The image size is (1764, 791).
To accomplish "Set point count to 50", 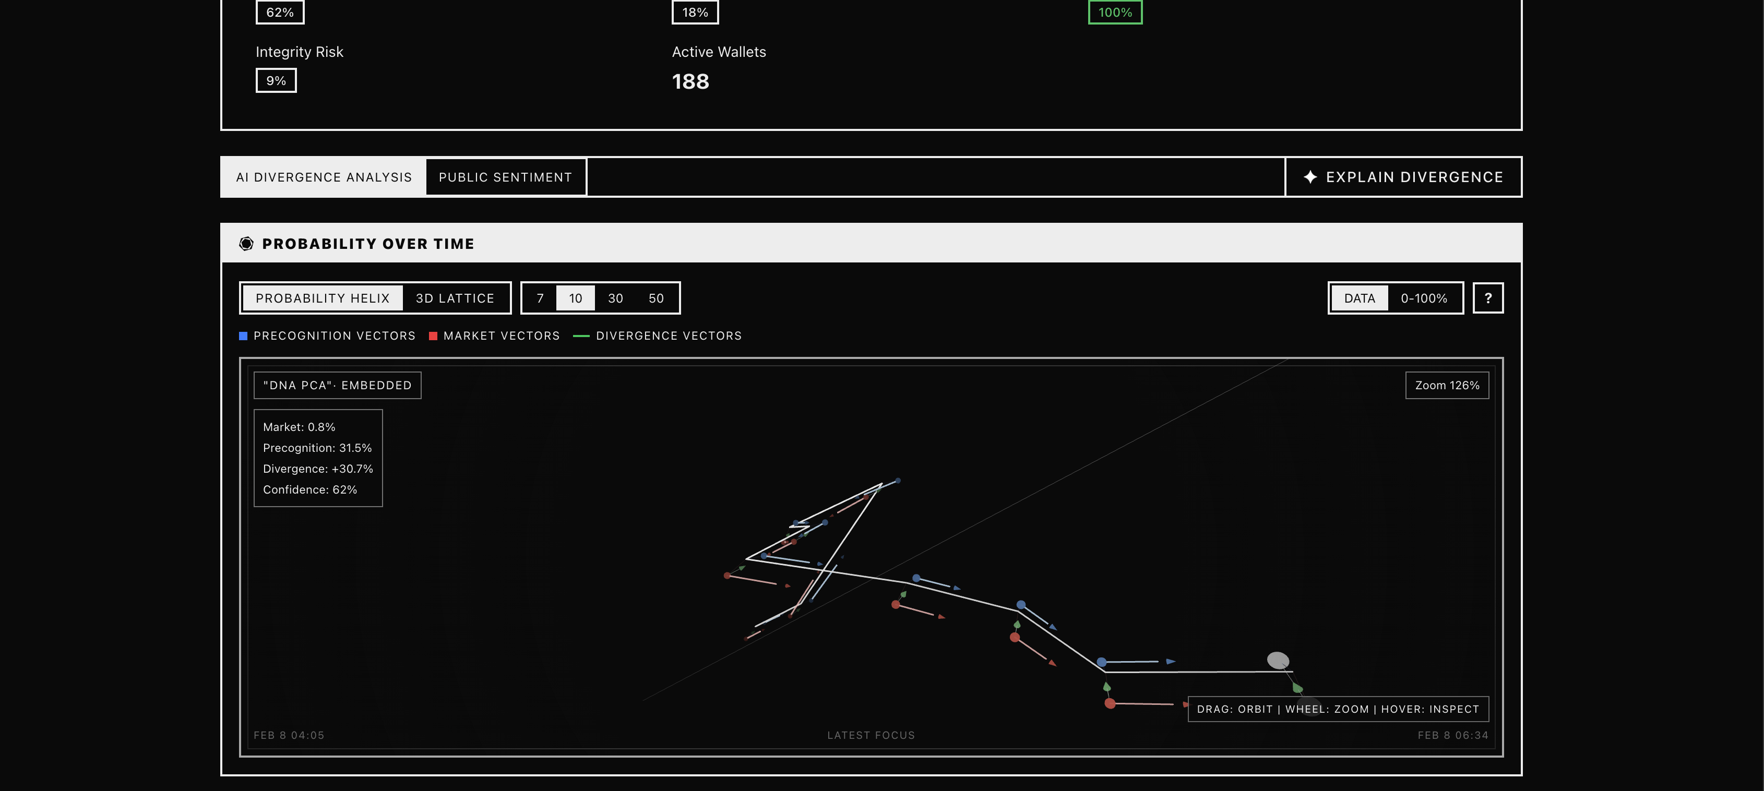I will (x=655, y=298).
